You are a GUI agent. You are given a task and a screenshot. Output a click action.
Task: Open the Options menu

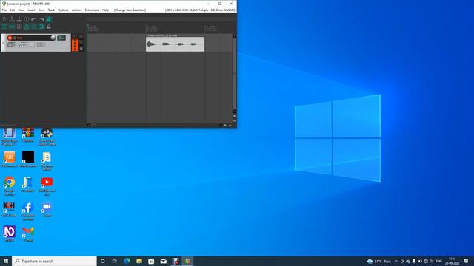pos(63,10)
